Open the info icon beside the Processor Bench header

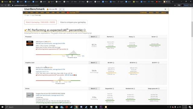click(96, 37)
